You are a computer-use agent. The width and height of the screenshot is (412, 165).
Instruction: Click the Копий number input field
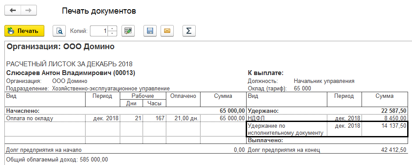pyautogui.click(x=99, y=31)
